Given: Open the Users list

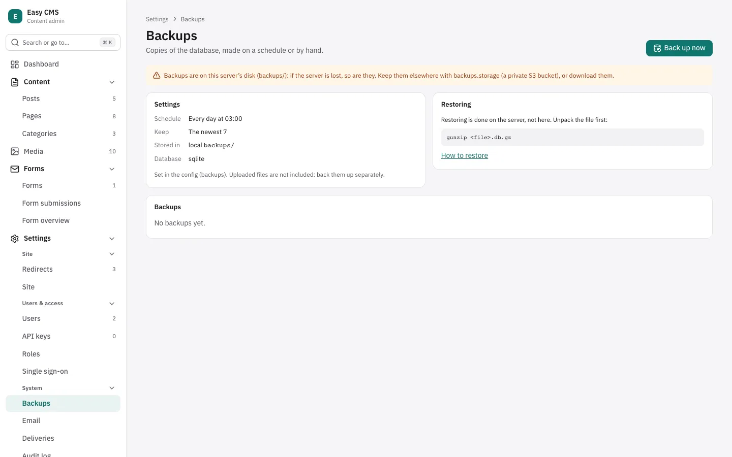Looking at the screenshot, I should (x=63, y=319).
